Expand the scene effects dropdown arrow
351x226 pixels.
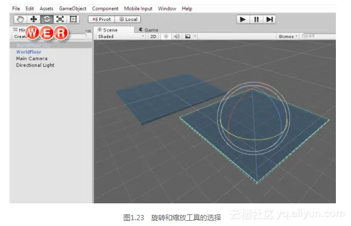click(x=195, y=36)
